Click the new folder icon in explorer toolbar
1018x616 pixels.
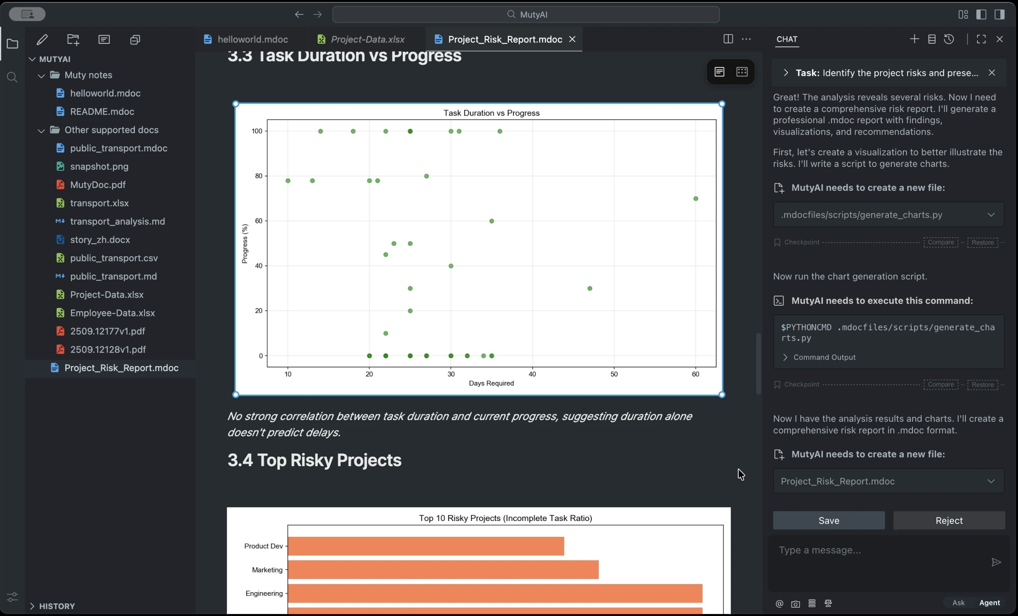click(x=73, y=39)
